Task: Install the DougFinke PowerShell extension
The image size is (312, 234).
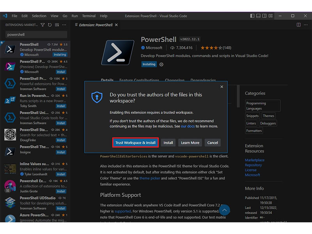Action: pos(61,140)
